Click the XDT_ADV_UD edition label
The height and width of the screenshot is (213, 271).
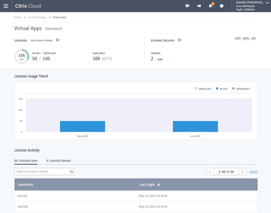coord(245,38)
